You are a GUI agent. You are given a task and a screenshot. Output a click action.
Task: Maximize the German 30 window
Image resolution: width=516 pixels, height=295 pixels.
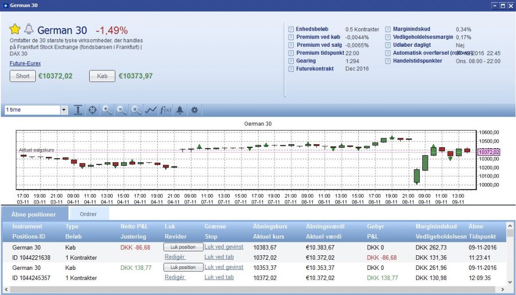click(x=502, y=6)
